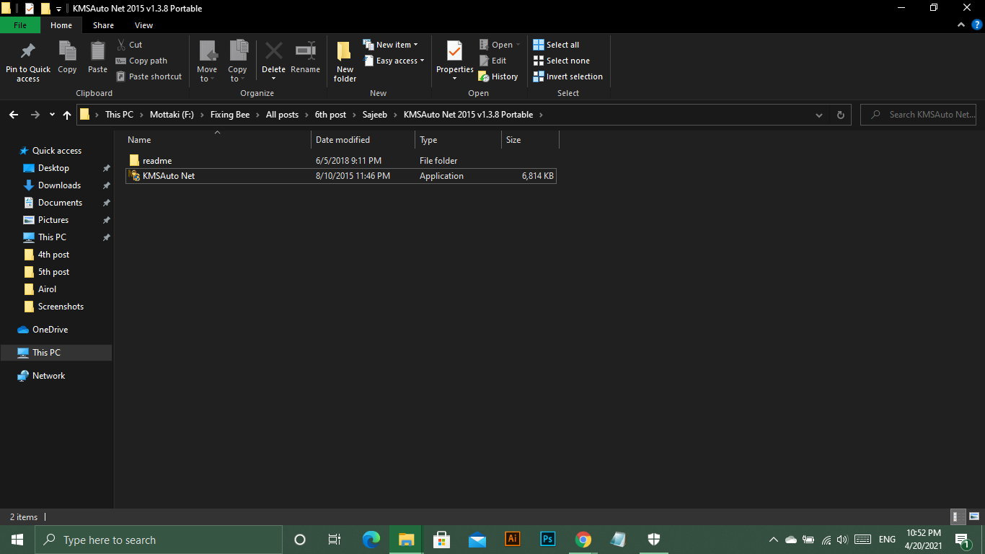Select the KMSAuto Net application file
Viewport: 985px width, 554px height.
pos(169,176)
